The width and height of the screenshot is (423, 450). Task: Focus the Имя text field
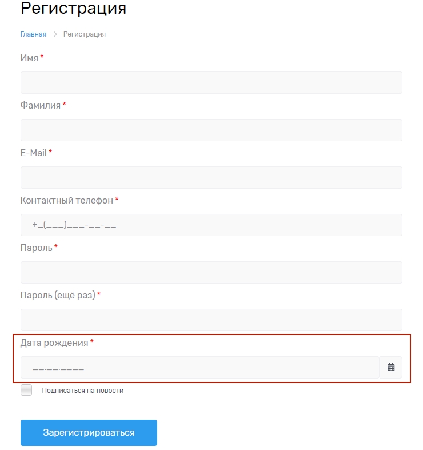pos(211,82)
